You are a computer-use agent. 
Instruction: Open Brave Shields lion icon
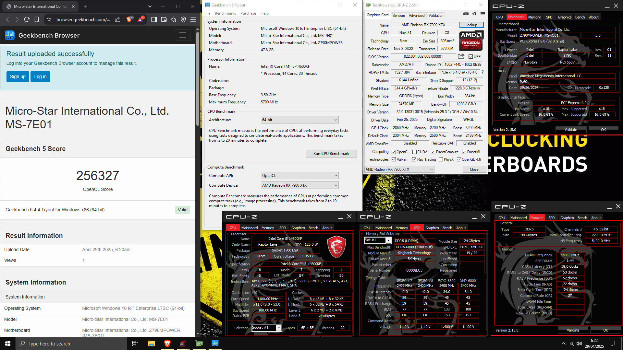coord(129,19)
